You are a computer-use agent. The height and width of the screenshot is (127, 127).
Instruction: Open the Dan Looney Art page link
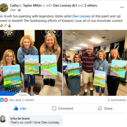65,5
